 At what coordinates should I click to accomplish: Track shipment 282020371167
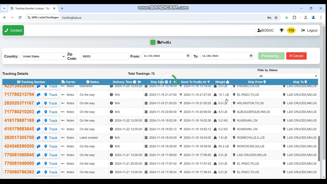(x=51, y=103)
